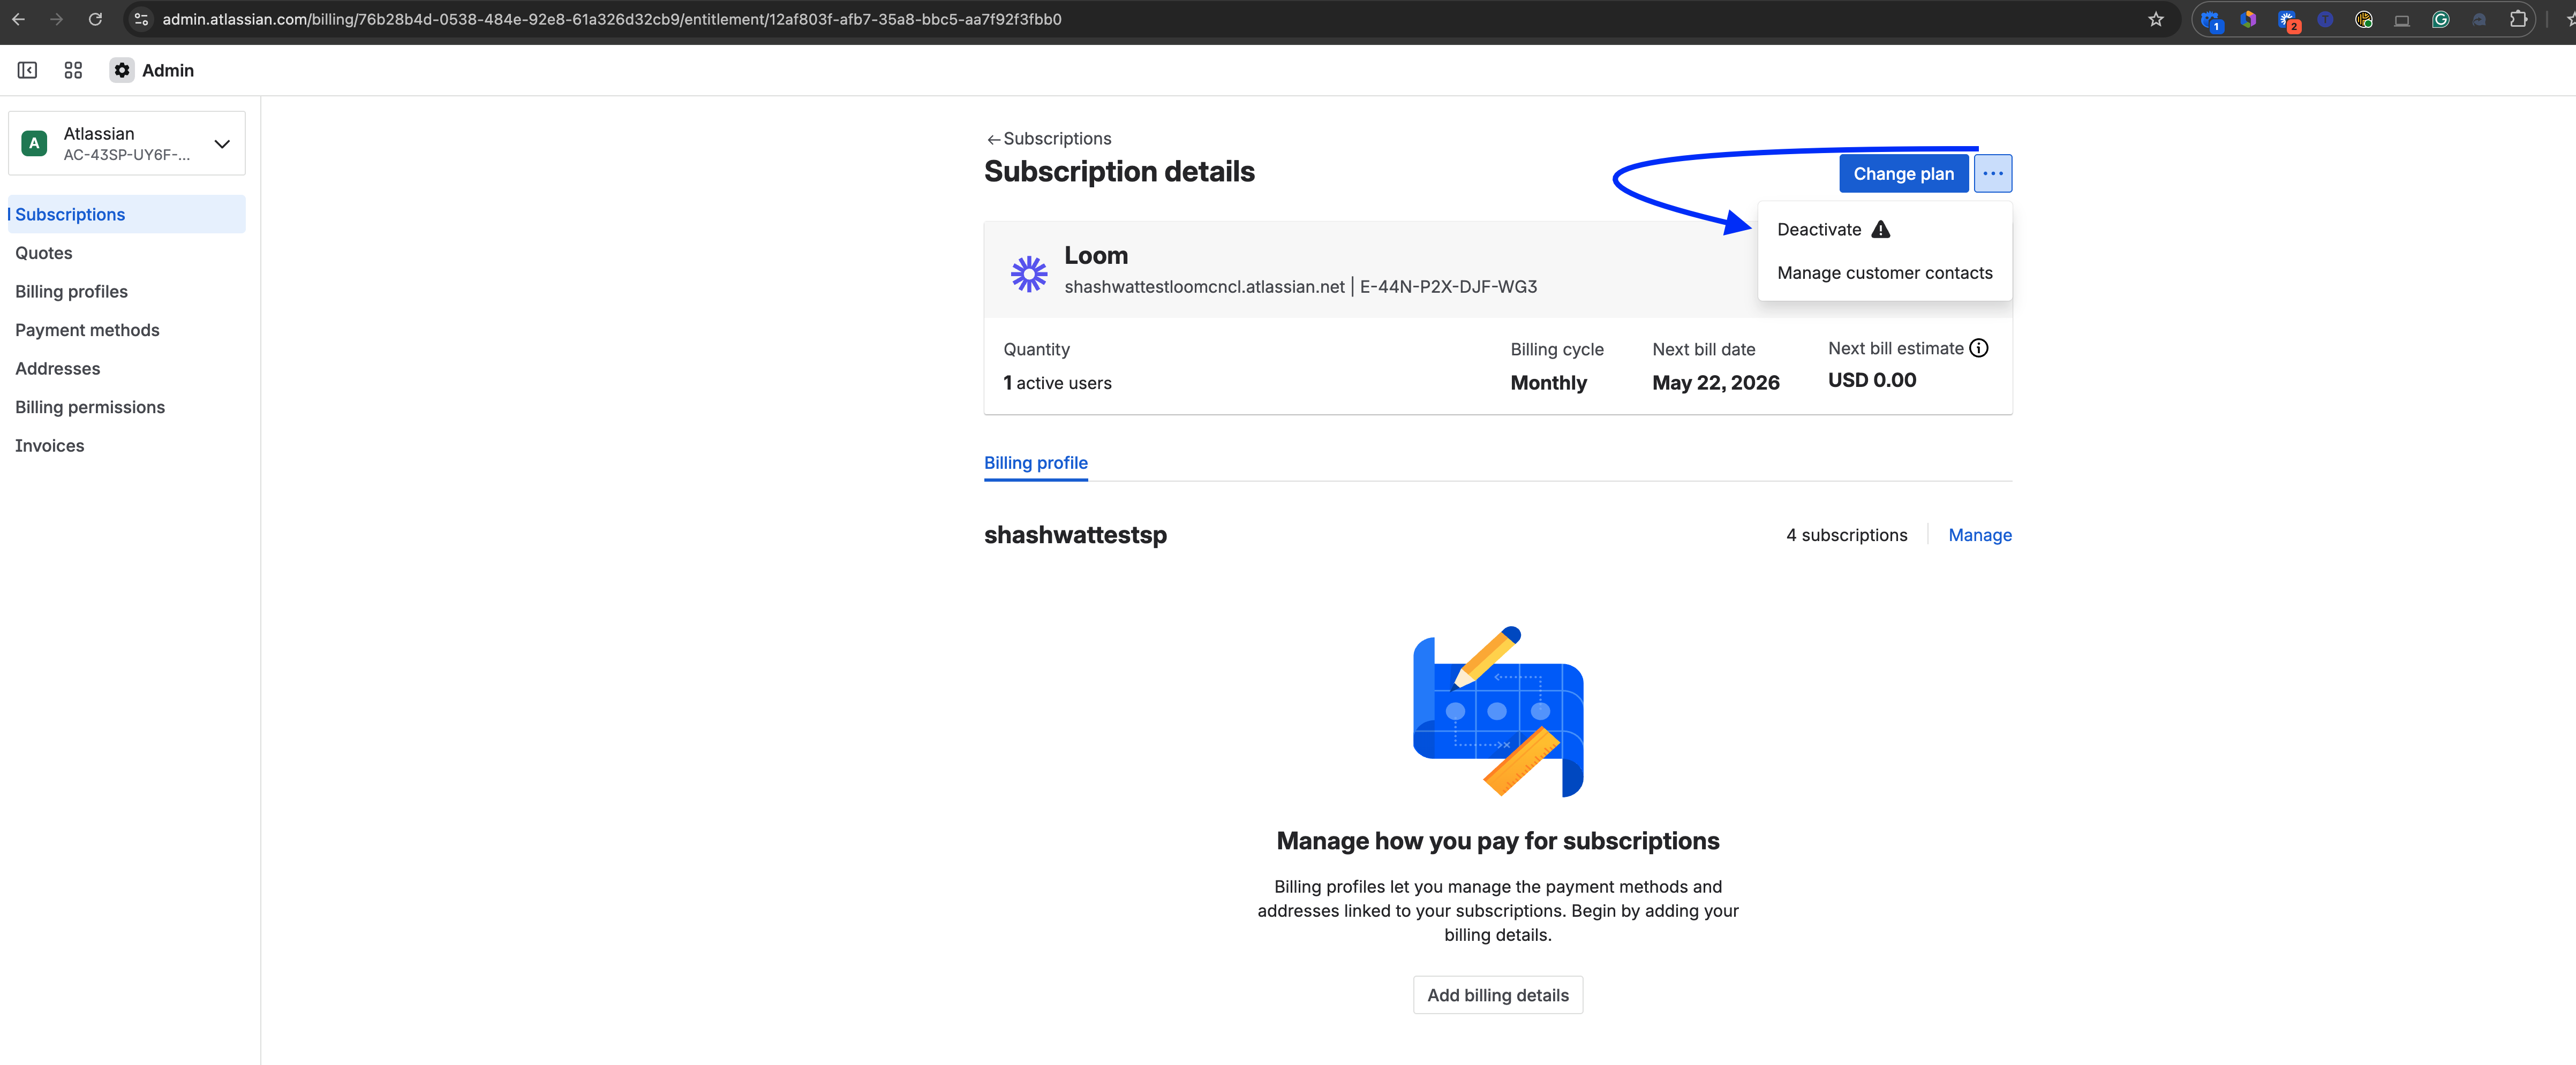Click the Manage link for shashwattestsp
Image resolution: width=2576 pixels, height=1065 pixels.
1979,535
